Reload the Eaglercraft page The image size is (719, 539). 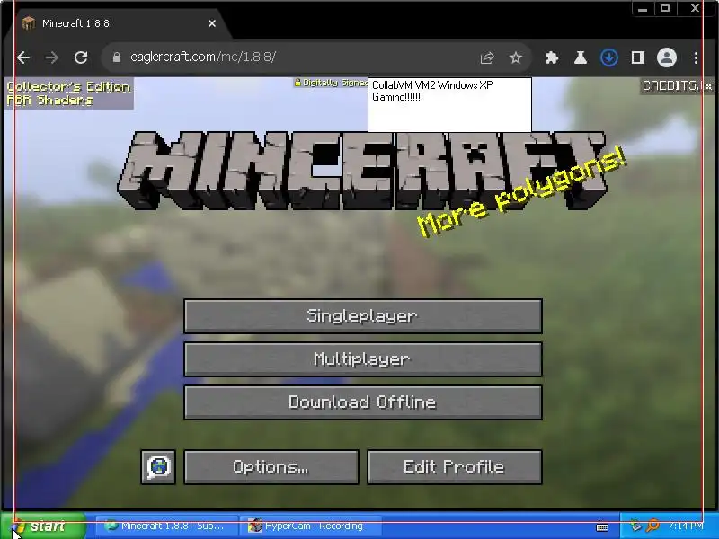click(x=81, y=57)
